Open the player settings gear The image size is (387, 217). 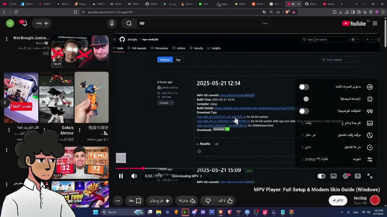(x=346, y=176)
